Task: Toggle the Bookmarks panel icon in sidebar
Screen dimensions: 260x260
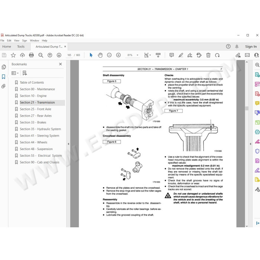Action: coord(3,77)
